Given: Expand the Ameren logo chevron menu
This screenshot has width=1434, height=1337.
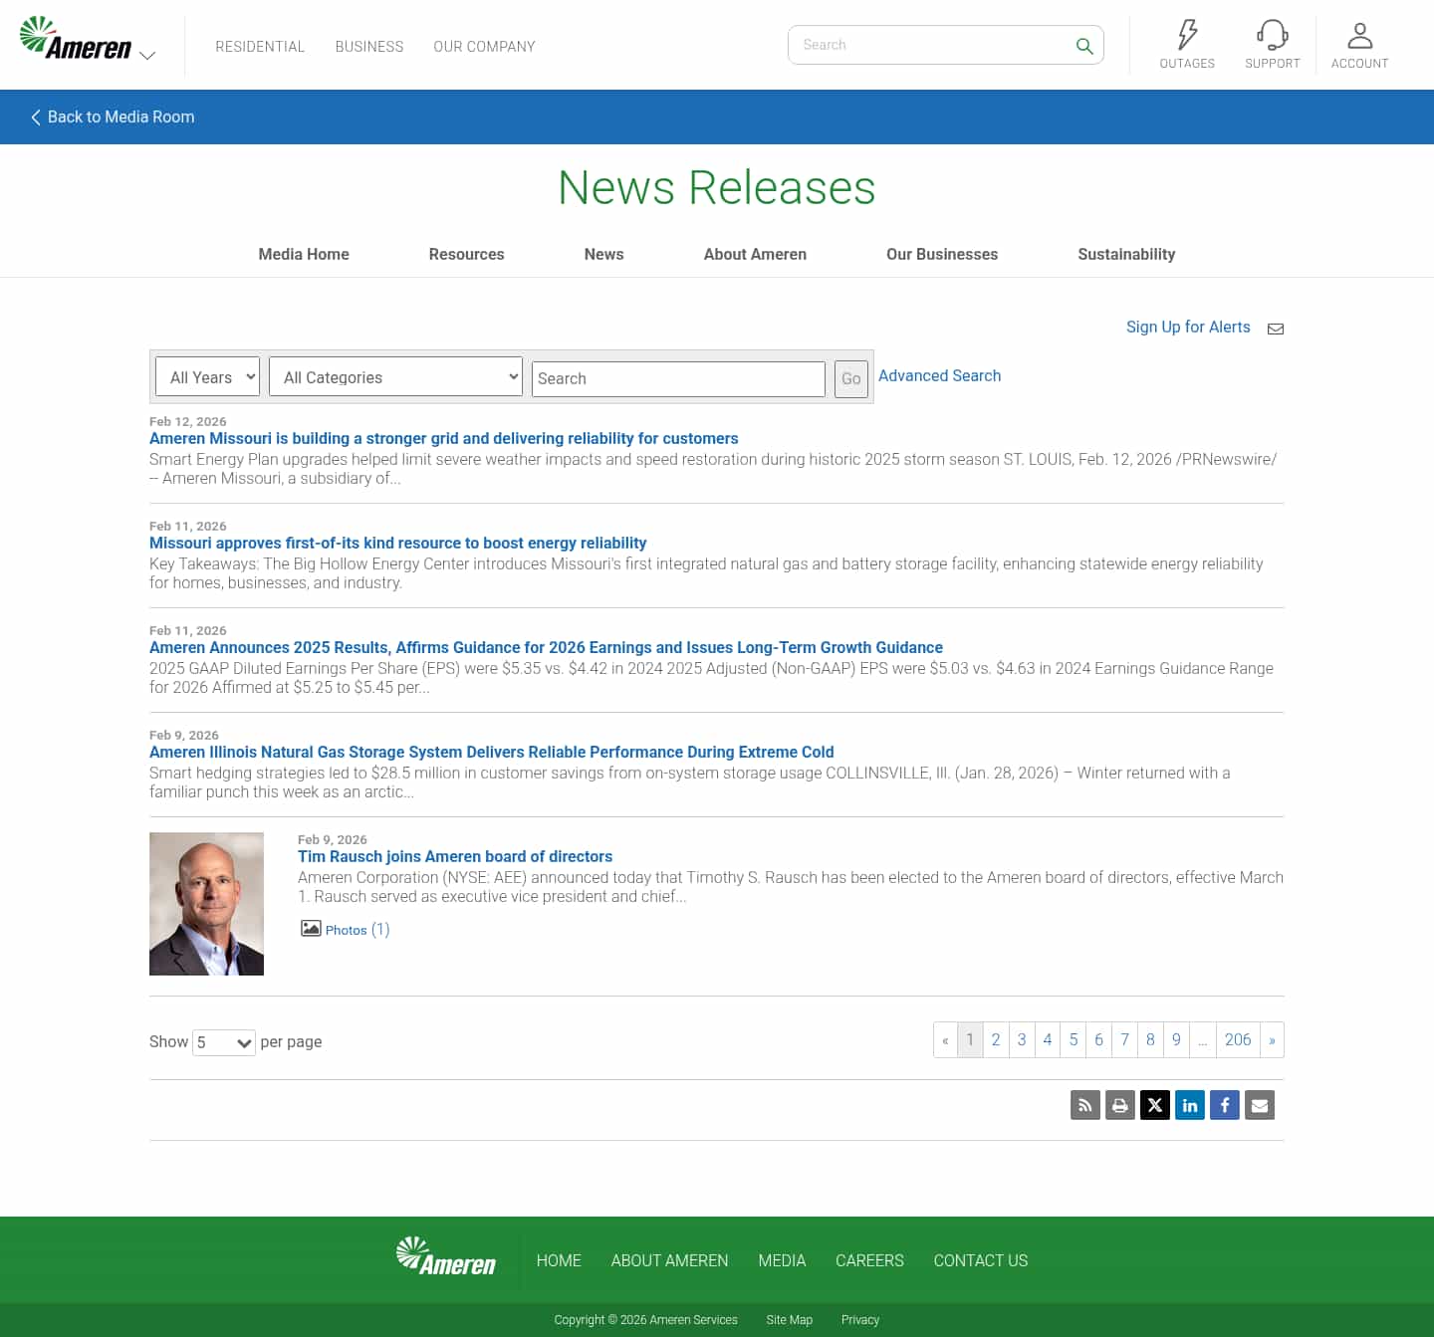Looking at the screenshot, I should click(148, 53).
